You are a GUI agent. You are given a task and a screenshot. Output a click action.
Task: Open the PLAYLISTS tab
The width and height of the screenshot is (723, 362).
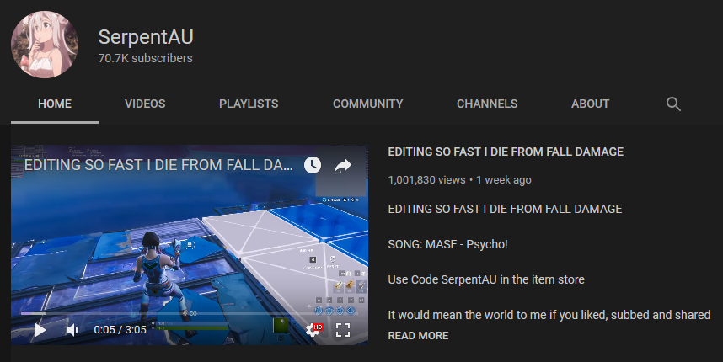point(249,104)
